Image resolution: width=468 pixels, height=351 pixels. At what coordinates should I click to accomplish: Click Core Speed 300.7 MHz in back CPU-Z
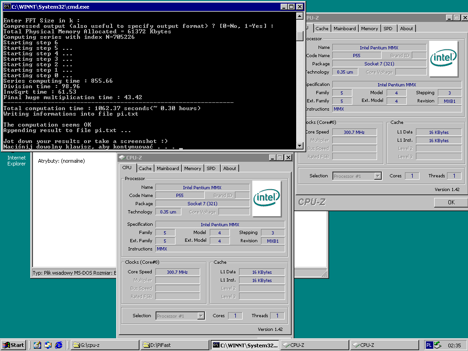pyautogui.click(x=354, y=132)
